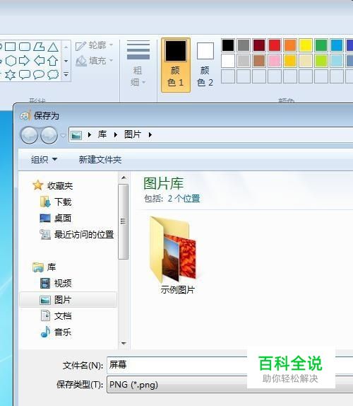The height and width of the screenshot is (406, 353).
Task: Open the 粗细 line thickness dropdown
Action: [x=138, y=64]
